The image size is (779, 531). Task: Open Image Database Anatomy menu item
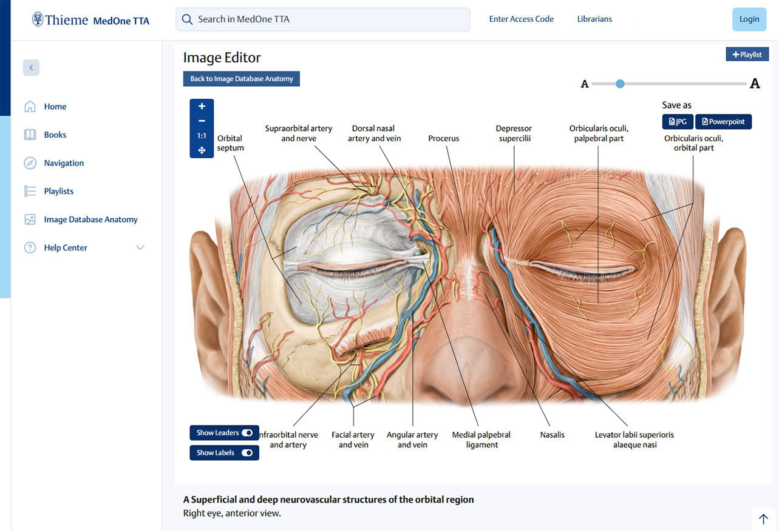point(90,219)
